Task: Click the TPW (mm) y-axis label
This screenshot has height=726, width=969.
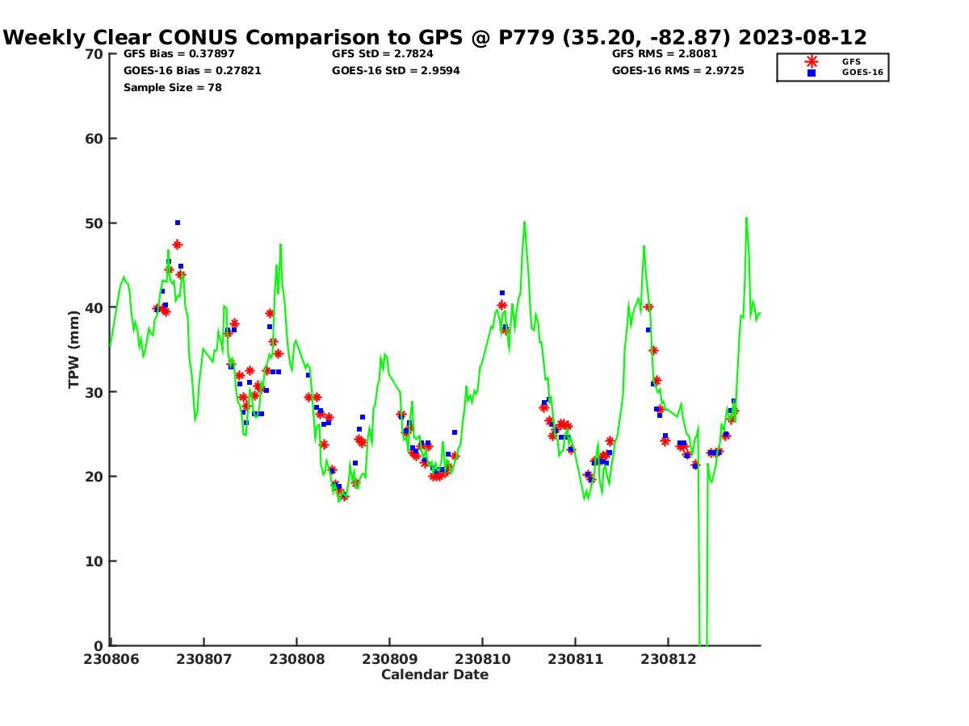Action: pos(74,349)
